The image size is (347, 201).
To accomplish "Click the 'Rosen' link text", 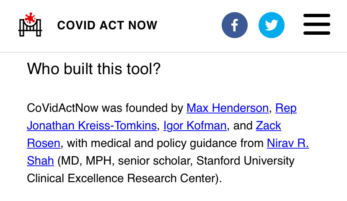I will tap(44, 143).
